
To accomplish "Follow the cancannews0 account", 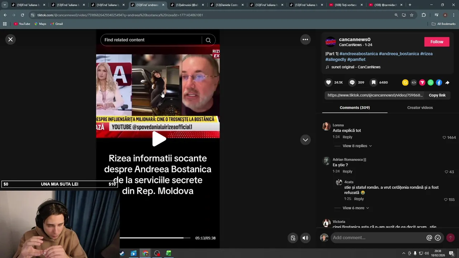I will 437,42.
